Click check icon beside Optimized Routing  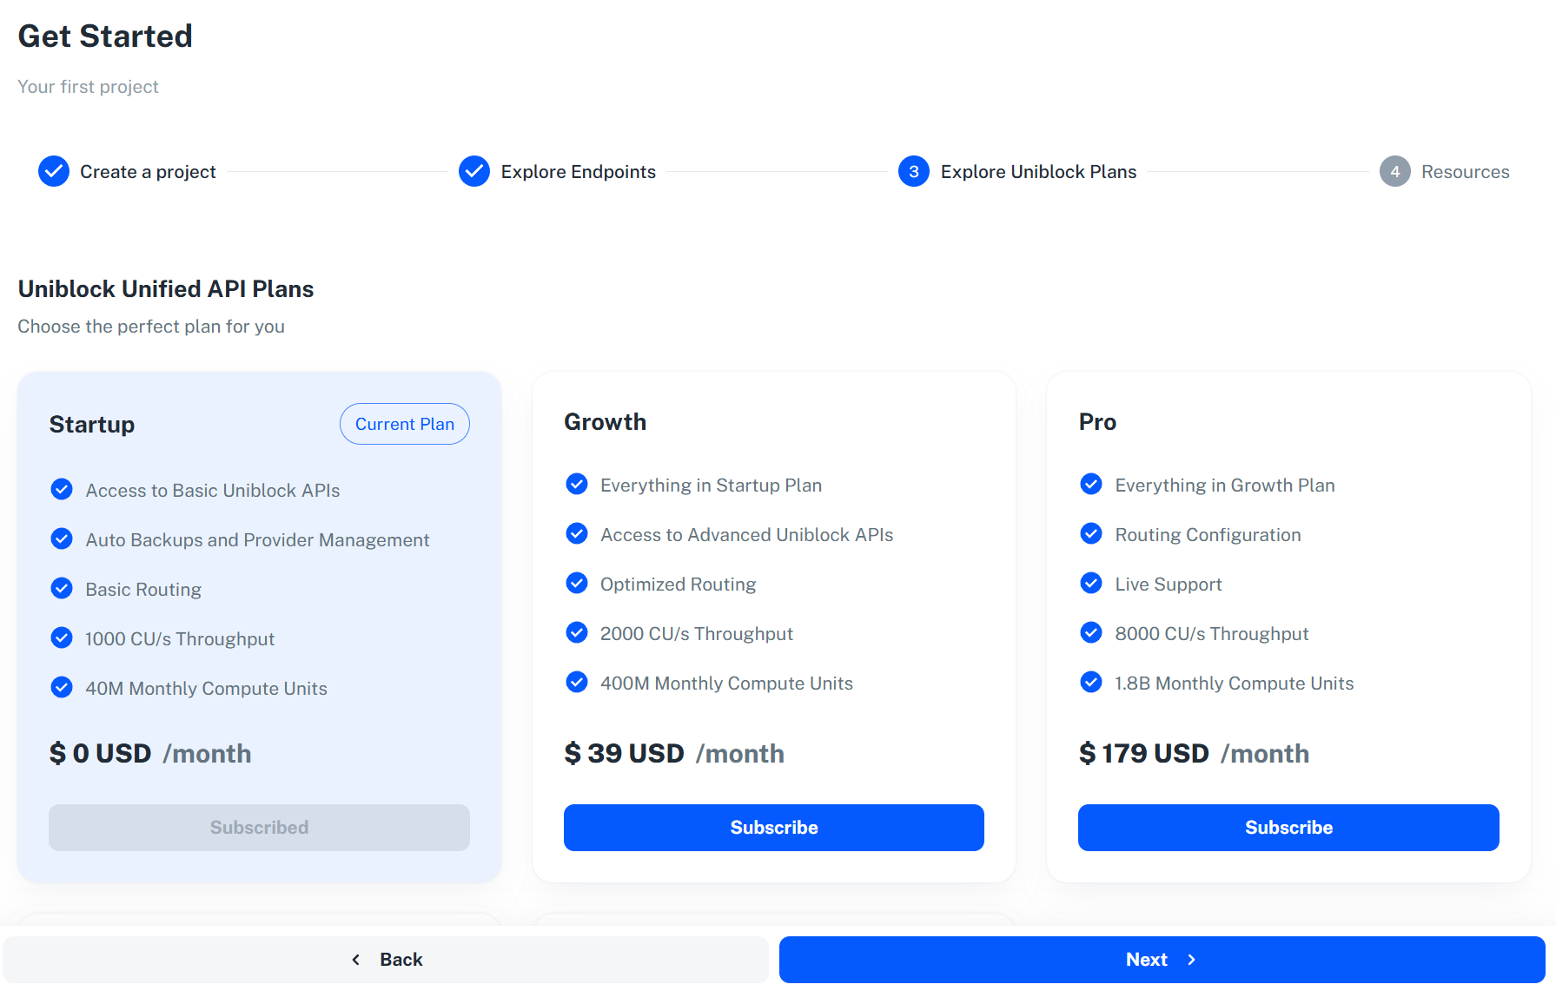point(577,583)
